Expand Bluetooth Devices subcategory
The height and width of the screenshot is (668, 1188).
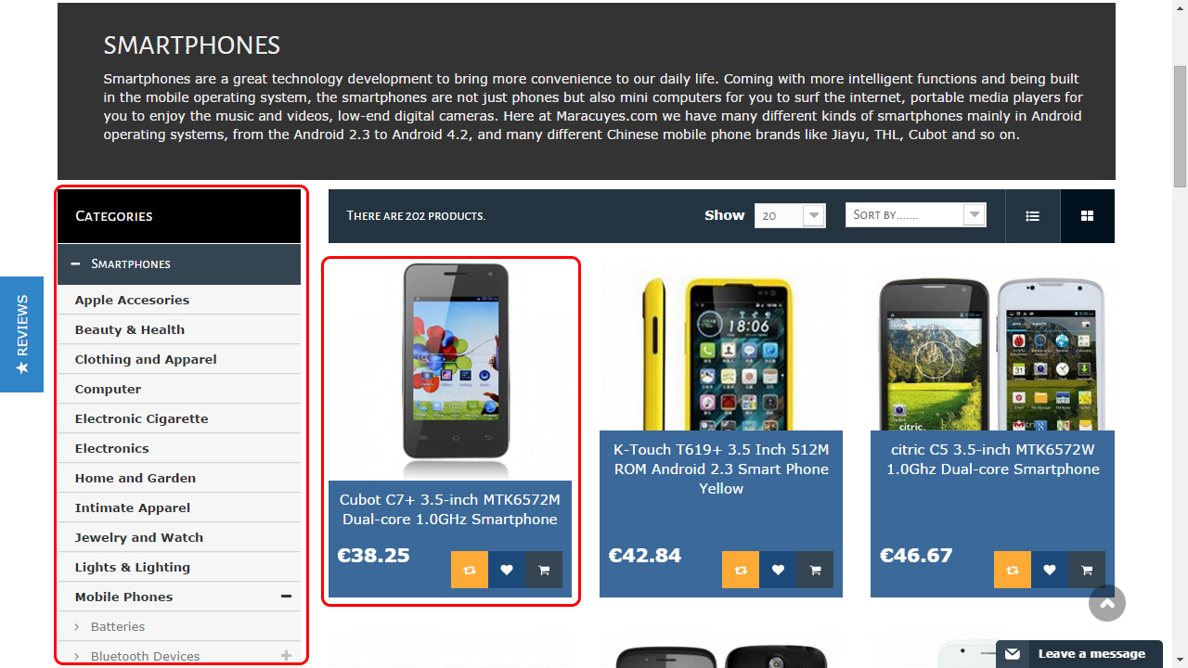[x=286, y=656]
